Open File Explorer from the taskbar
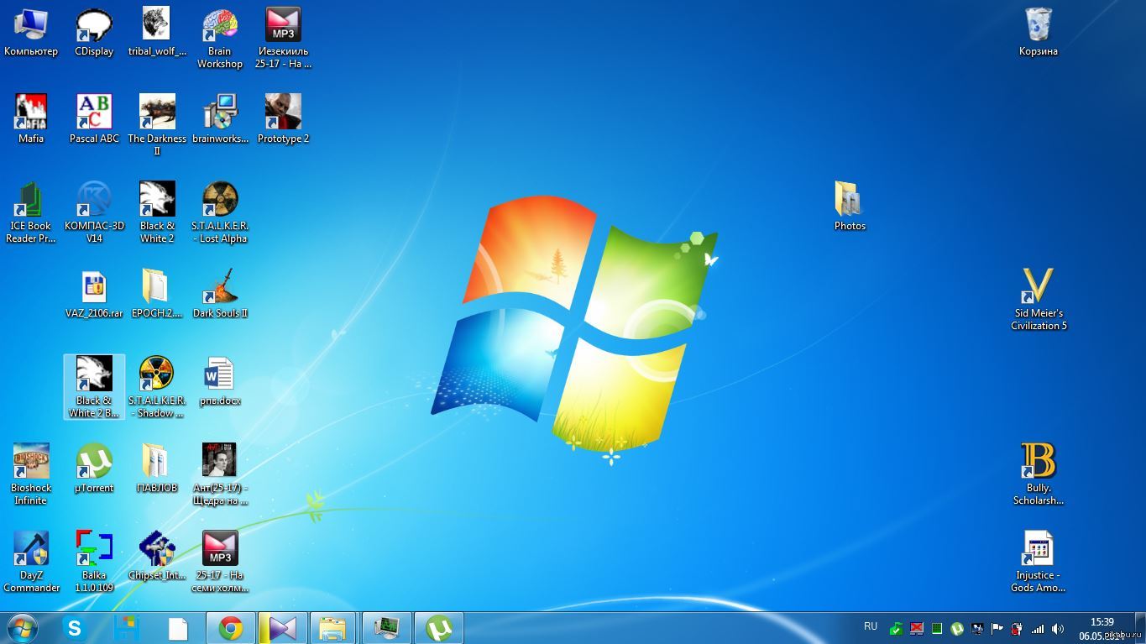 (334, 628)
